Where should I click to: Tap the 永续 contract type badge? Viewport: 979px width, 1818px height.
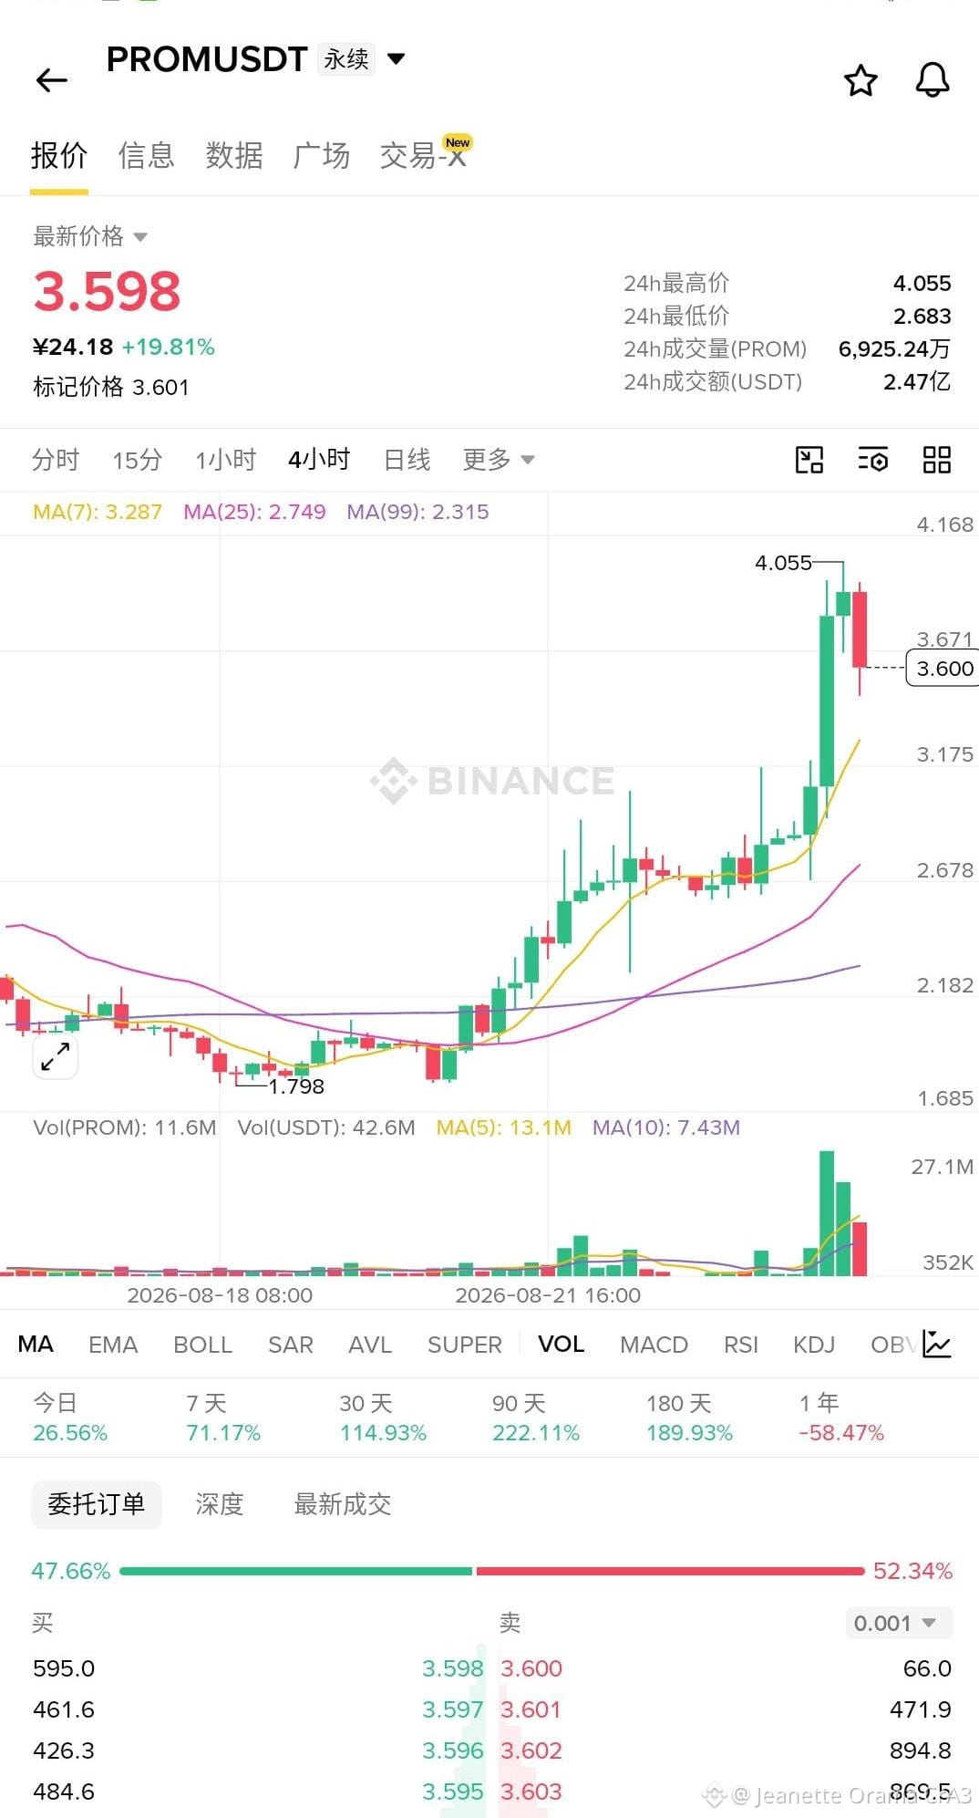pos(346,59)
